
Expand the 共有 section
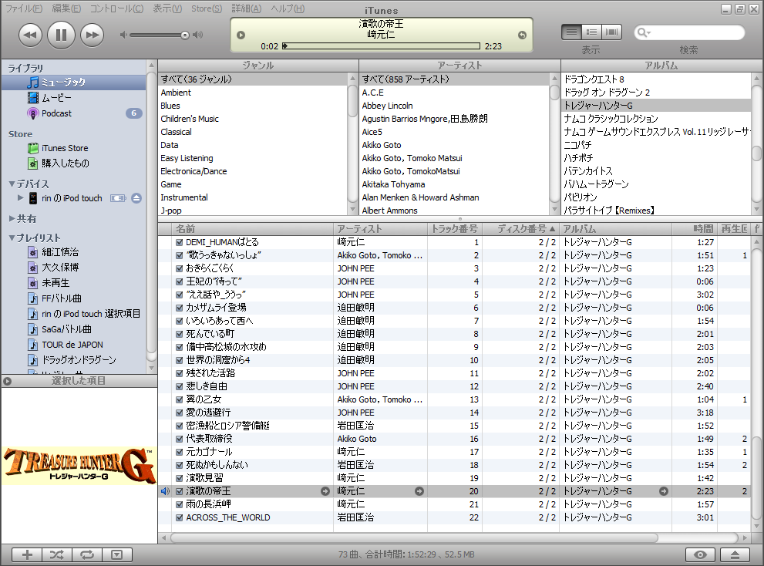[12, 218]
